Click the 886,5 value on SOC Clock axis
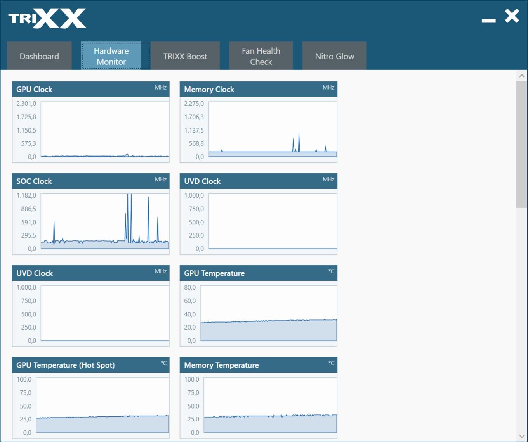 28,209
